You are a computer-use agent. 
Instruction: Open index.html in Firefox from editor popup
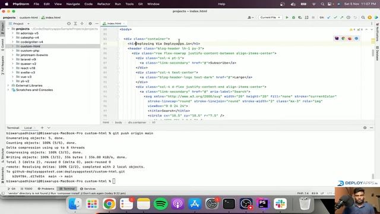(x=350, y=38)
